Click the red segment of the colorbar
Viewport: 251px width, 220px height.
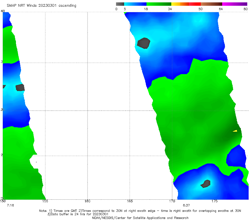pyautogui.click(x=195, y=4)
